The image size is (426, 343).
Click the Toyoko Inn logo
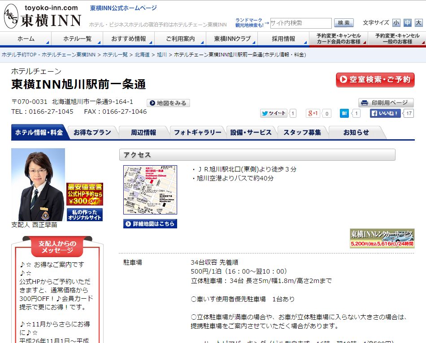43,17
